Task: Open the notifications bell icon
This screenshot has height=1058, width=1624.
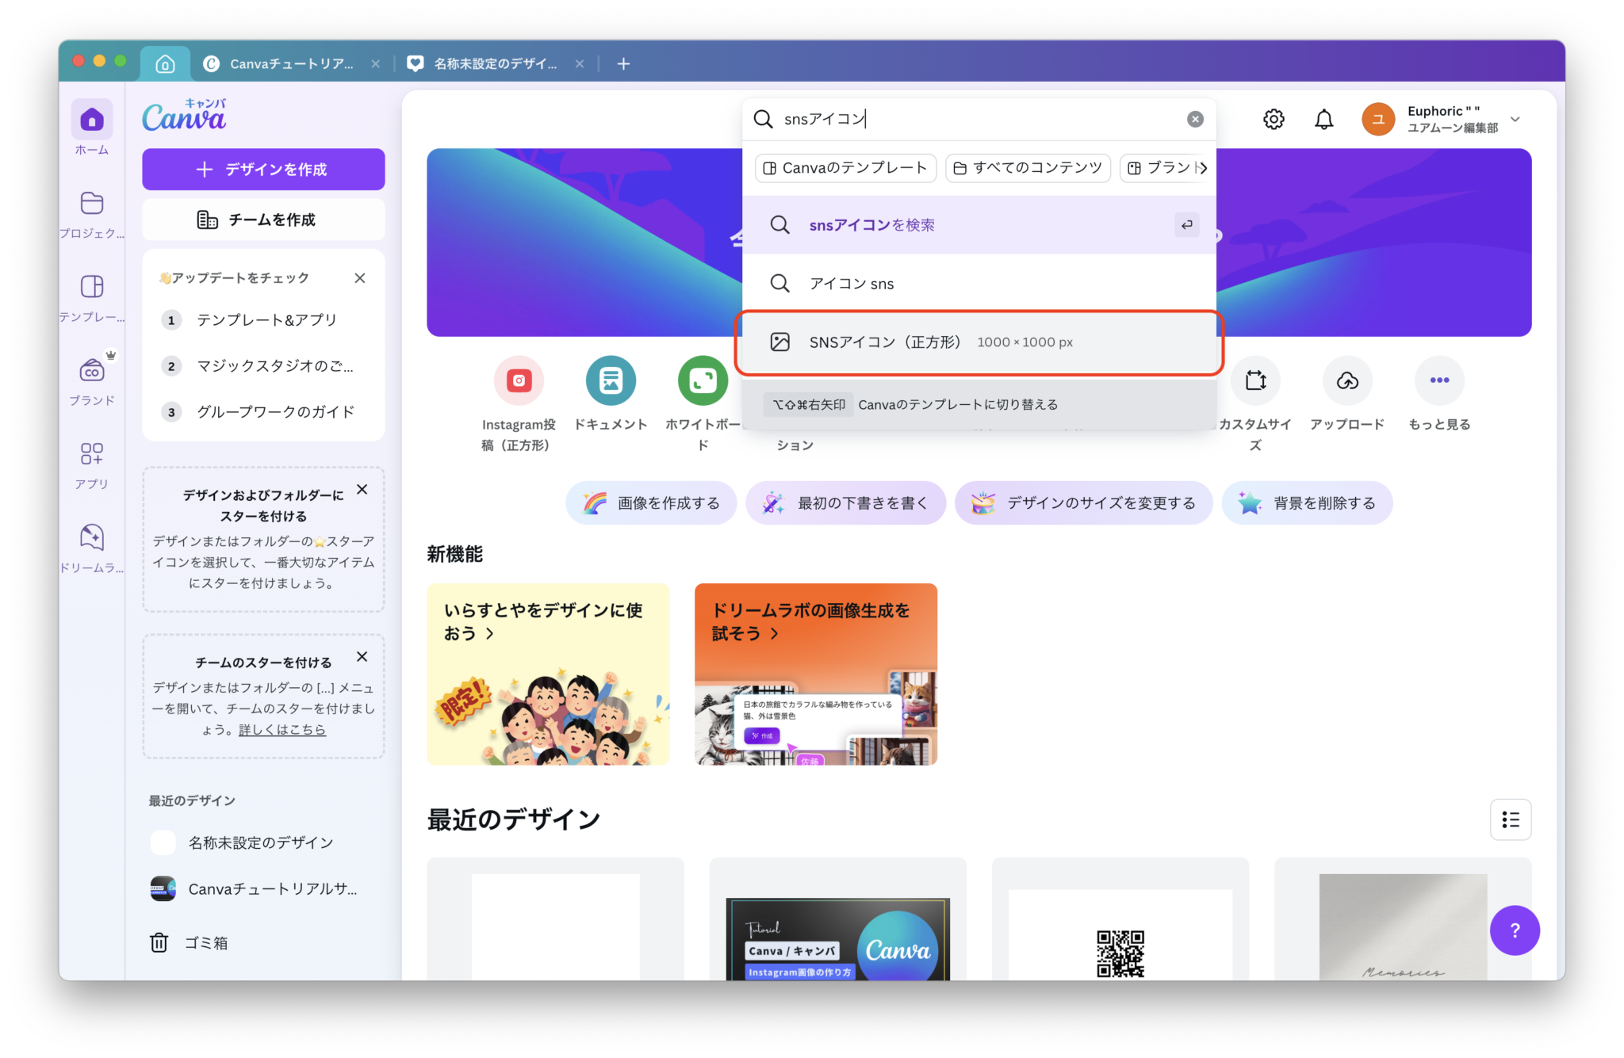Action: 1323,119
